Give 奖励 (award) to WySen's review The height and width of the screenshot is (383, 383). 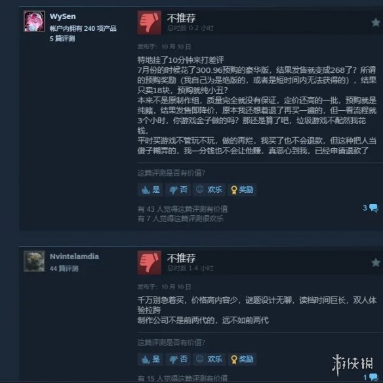click(x=242, y=190)
